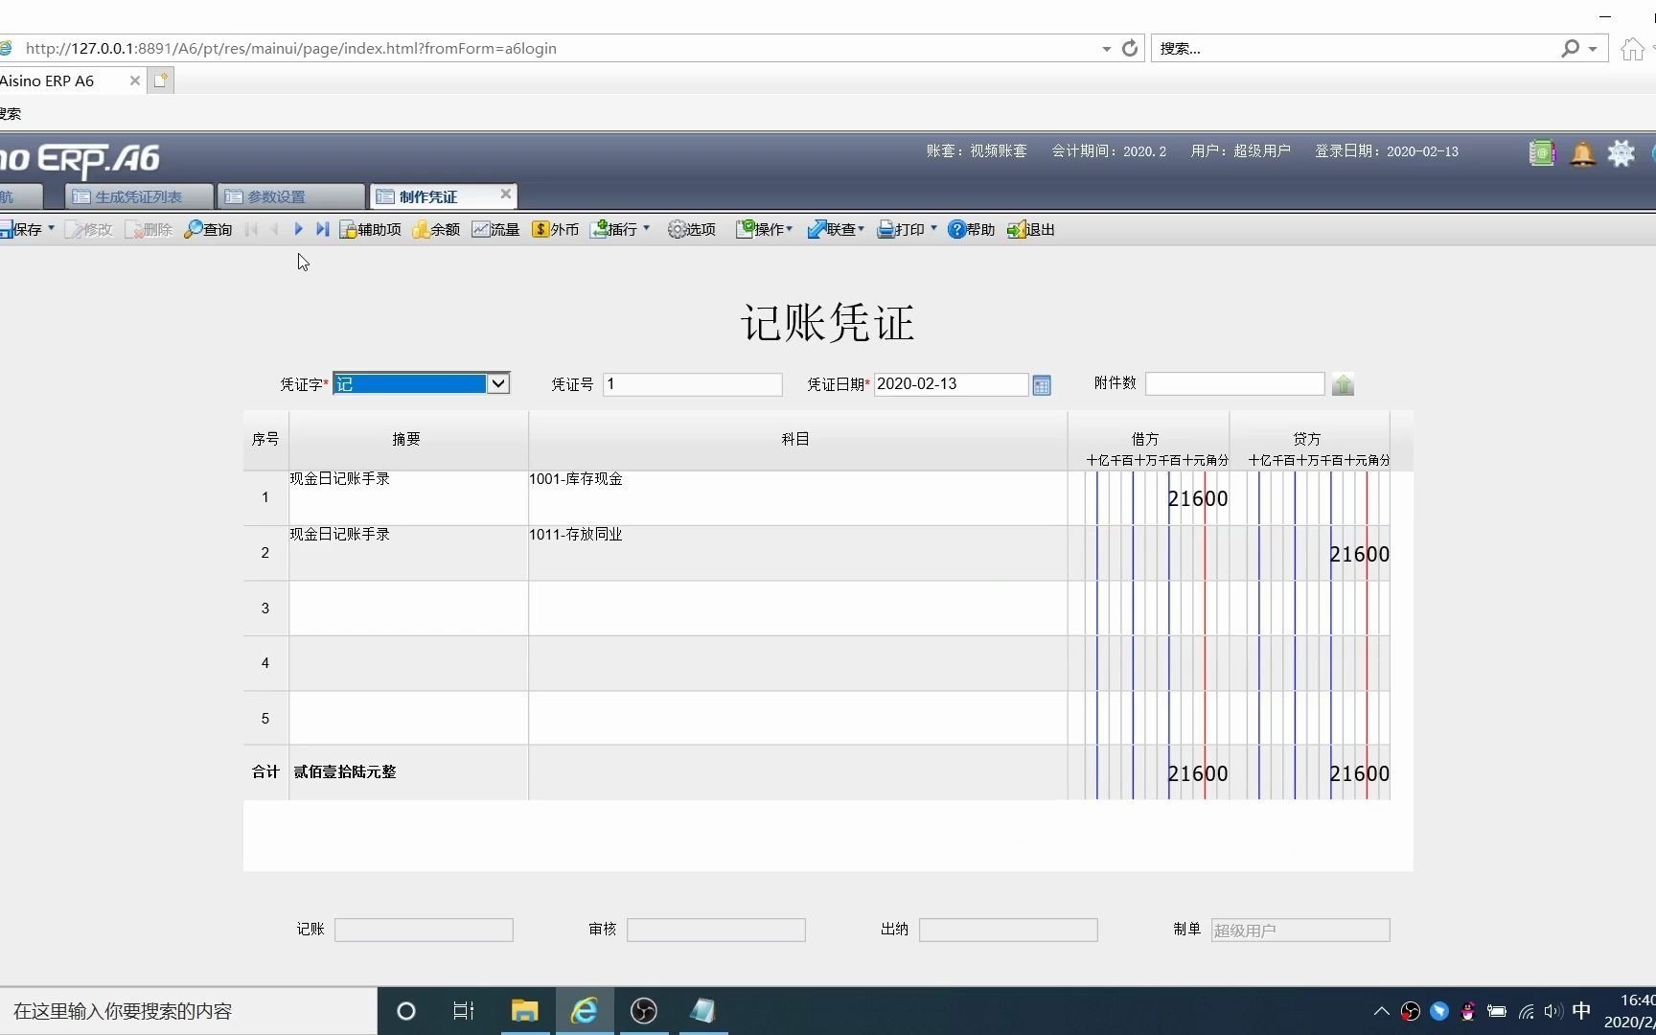1656x1035 pixels.
Task: Click the 制单 field 超级用户
Action: click(1300, 930)
